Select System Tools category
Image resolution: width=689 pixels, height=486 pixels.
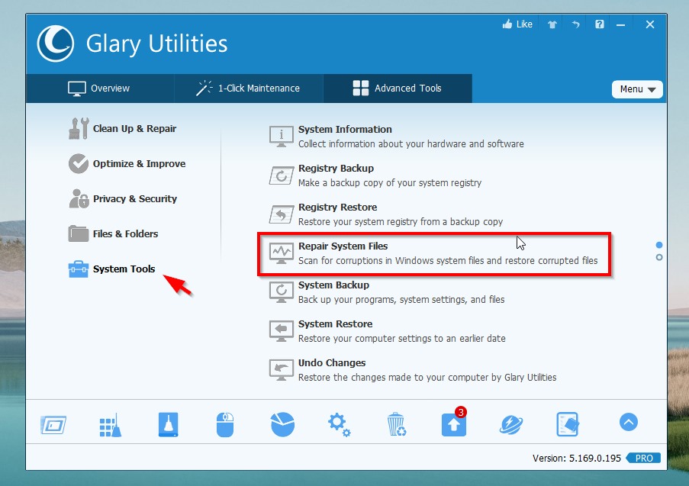(112, 269)
